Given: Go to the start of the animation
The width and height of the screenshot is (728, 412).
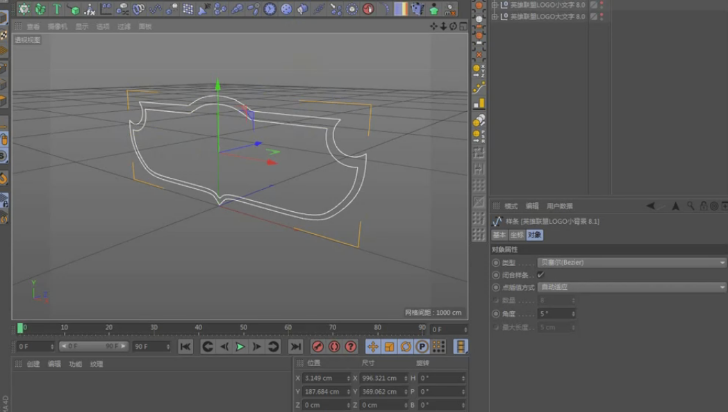Looking at the screenshot, I should click(x=185, y=347).
